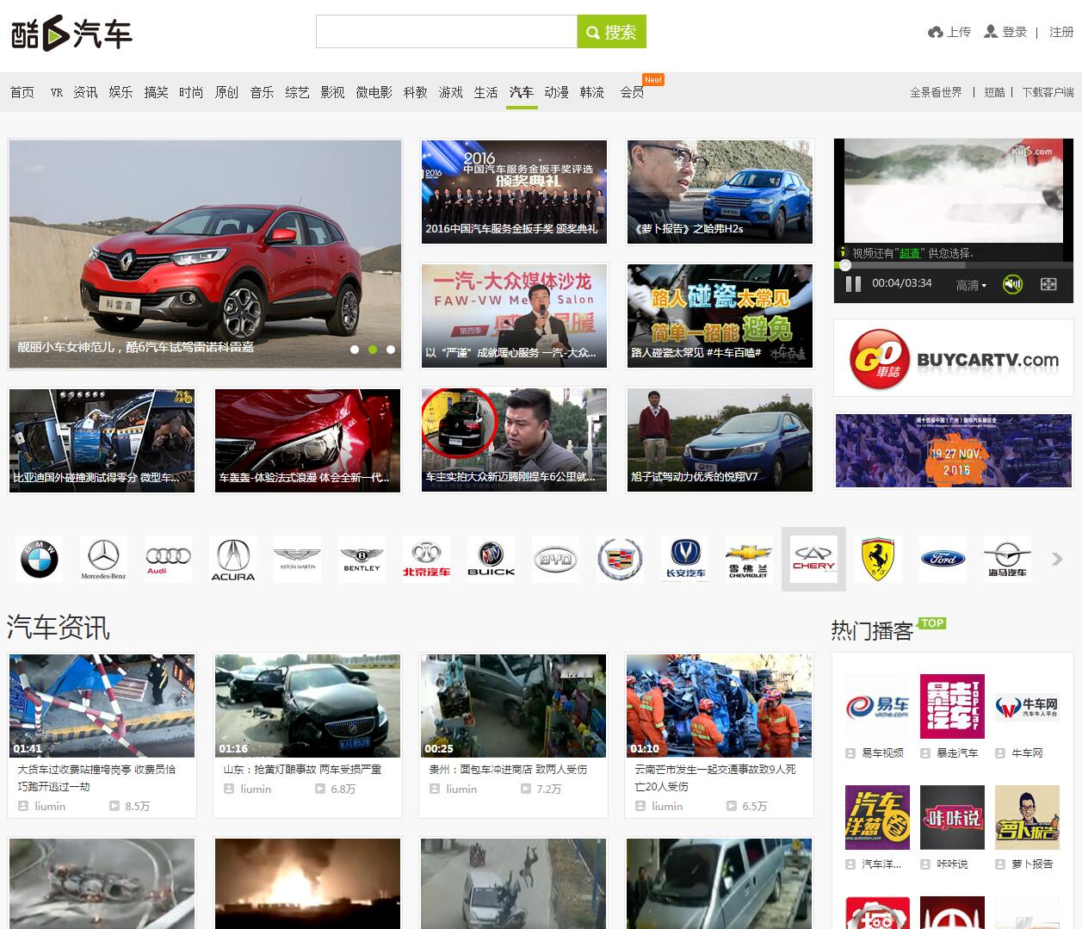Select the first carousel dot
The width and height of the screenshot is (1082, 929).
(x=355, y=350)
